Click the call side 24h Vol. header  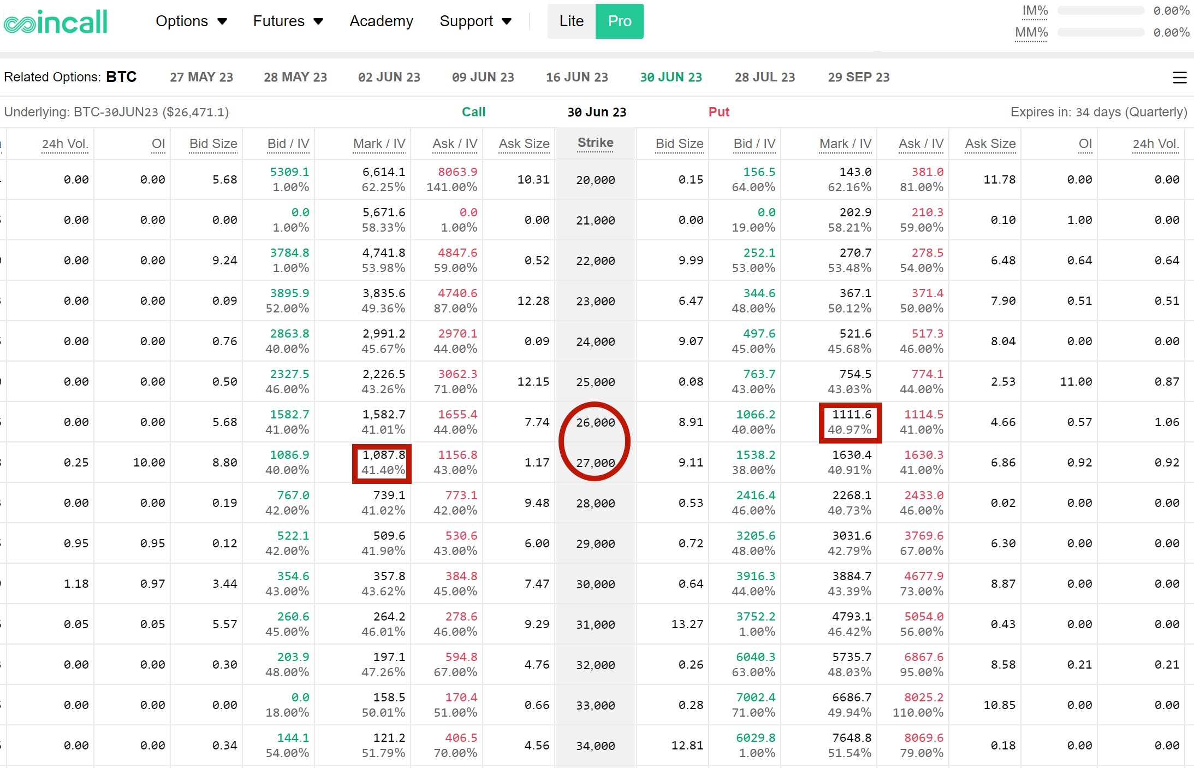[65, 144]
